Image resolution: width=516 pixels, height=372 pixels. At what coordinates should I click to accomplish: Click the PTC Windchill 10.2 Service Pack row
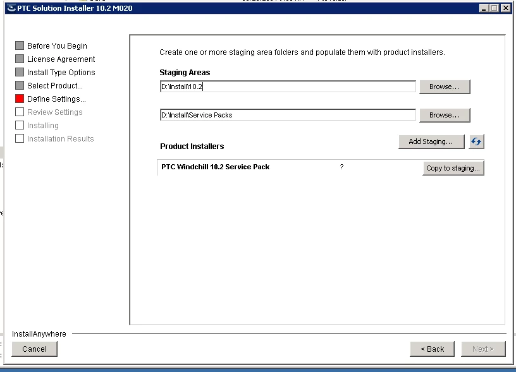pos(321,167)
